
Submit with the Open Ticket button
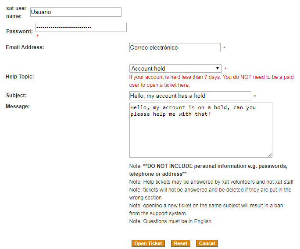[148, 243]
